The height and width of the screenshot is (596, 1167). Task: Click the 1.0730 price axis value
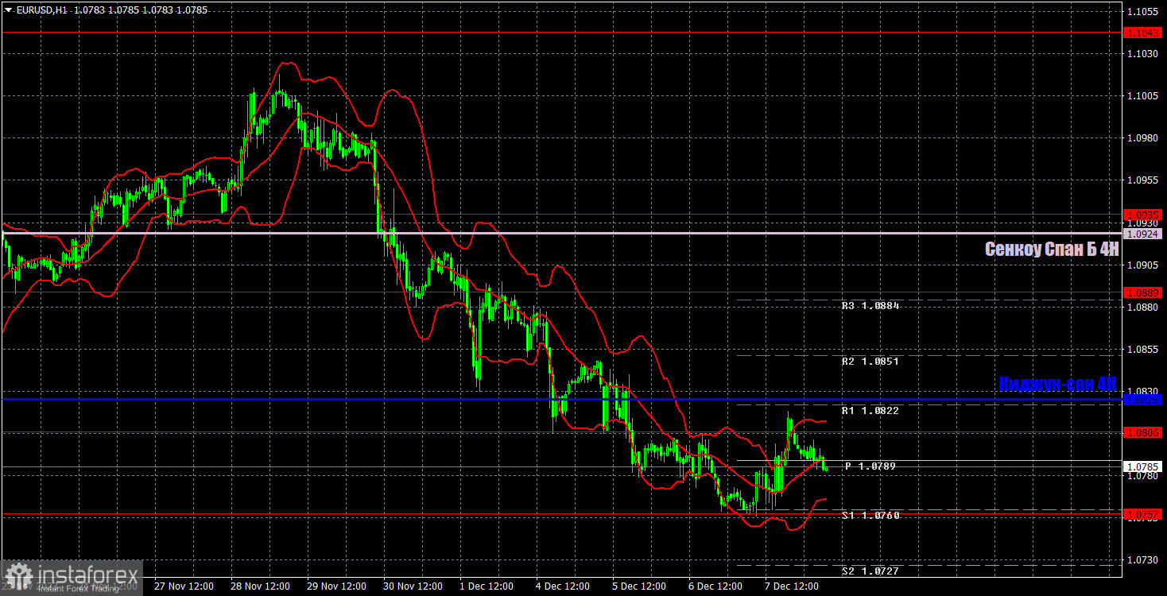[1143, 559]
